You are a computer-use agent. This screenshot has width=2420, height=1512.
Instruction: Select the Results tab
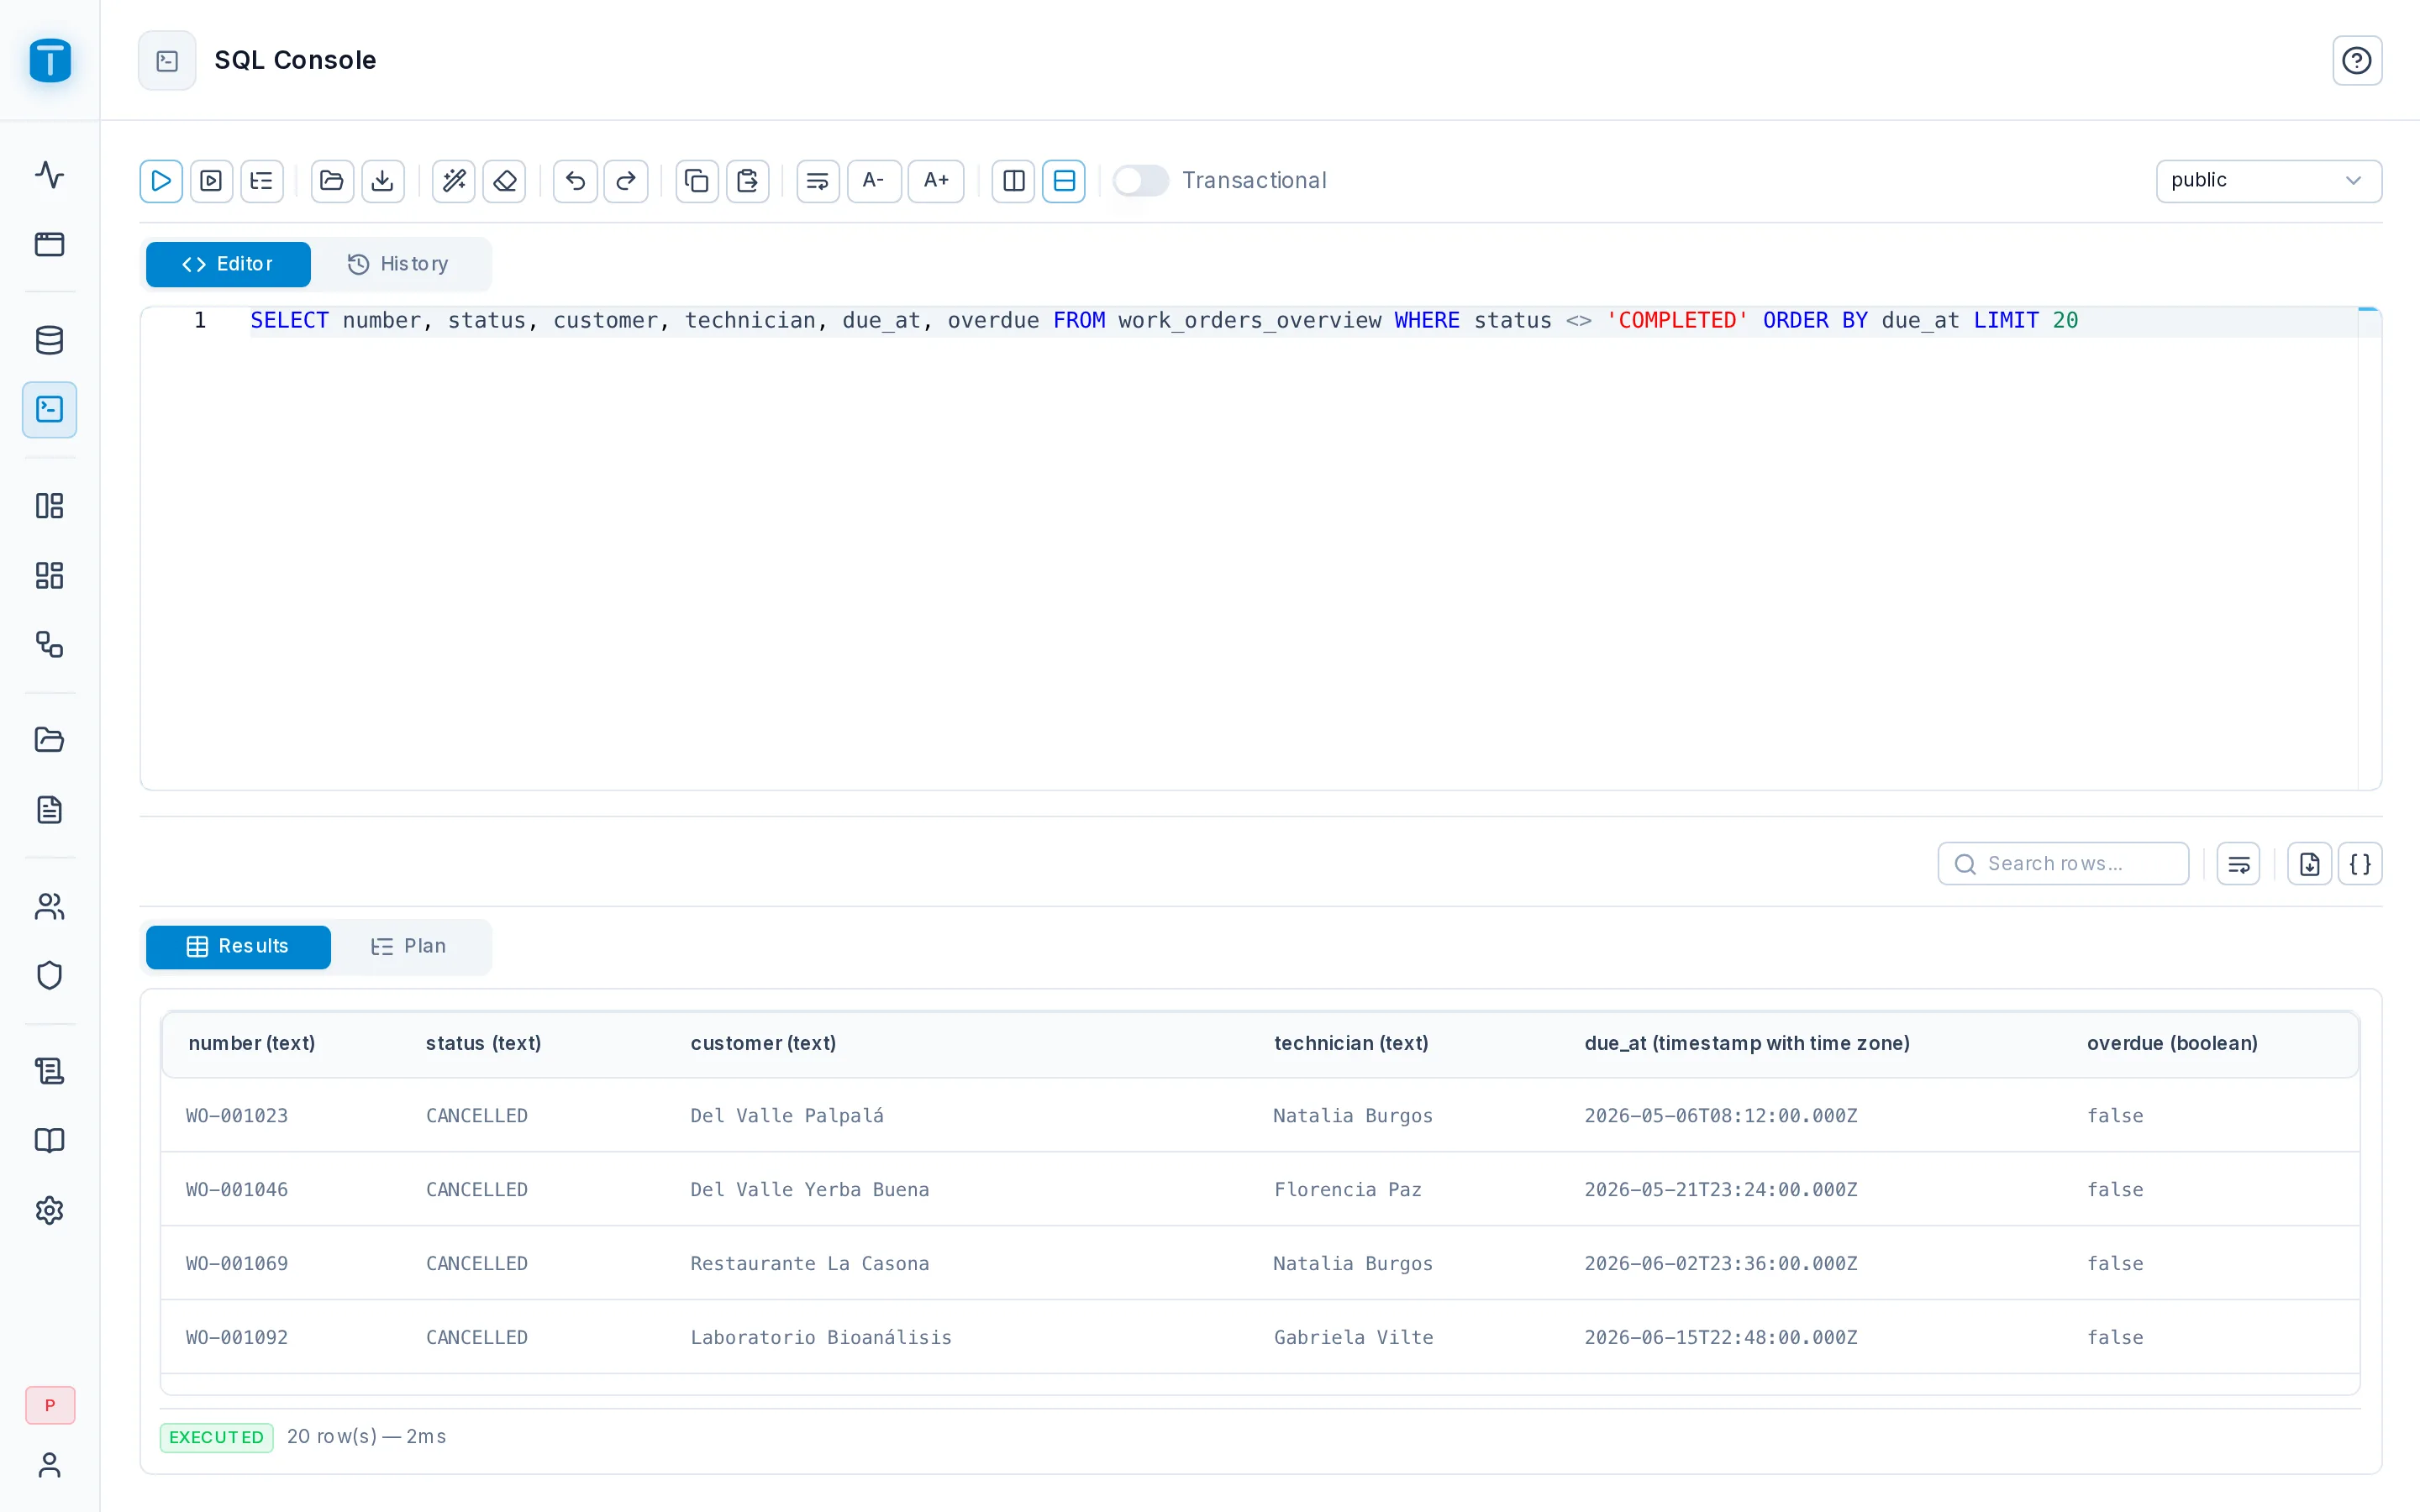click(x=238, y=946)
